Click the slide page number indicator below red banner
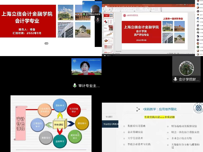The height and width of the screenshot is (152, 203). click(47, 43)
